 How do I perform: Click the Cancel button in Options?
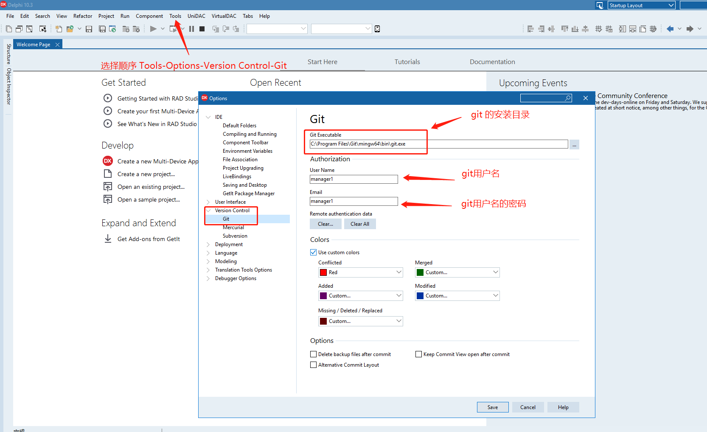point(528,407)
